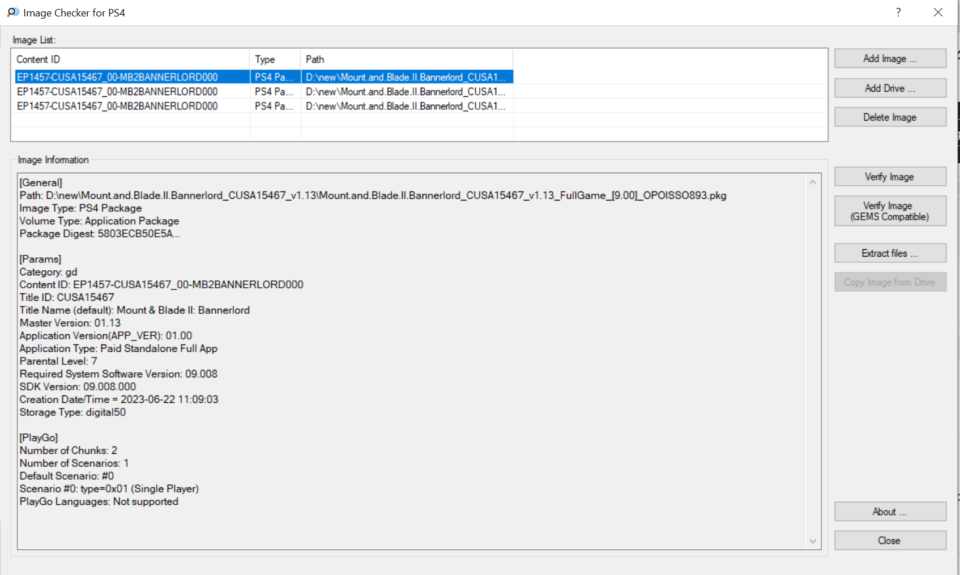Click the Title Name (default) line
Viewport: 960px width, 575px height.
point(135,310)
